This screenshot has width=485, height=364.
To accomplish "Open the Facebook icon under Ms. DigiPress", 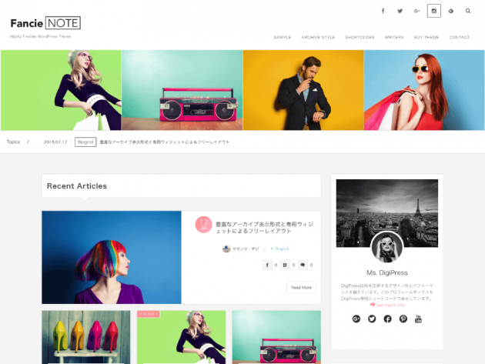I will click(387, 319).
